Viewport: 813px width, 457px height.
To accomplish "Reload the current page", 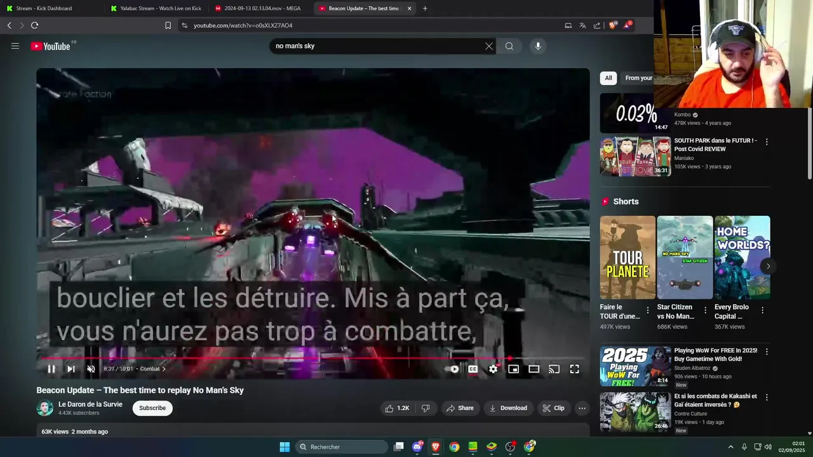I will point(34,25).
